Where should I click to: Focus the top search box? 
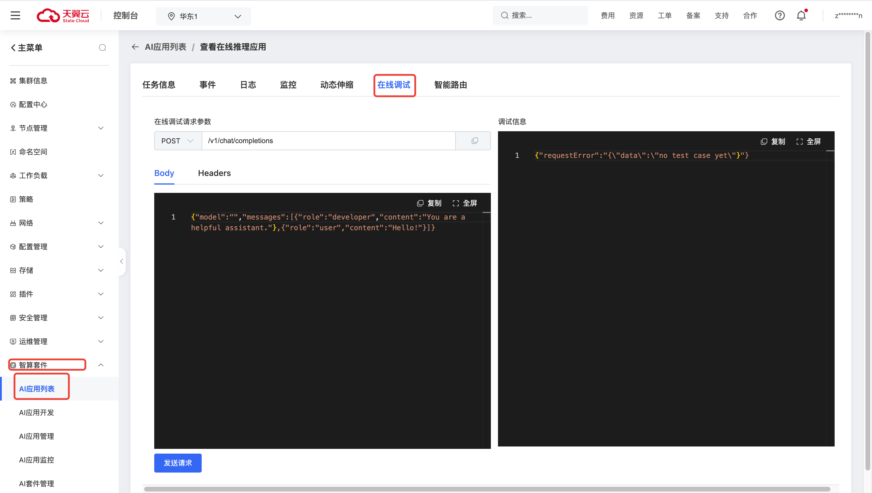[x=540, y=16]
